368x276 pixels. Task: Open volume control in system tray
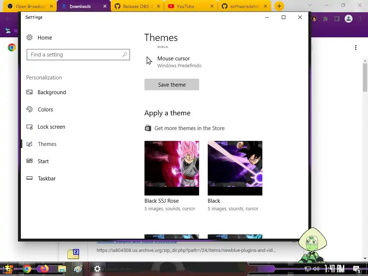pos(316,269)
